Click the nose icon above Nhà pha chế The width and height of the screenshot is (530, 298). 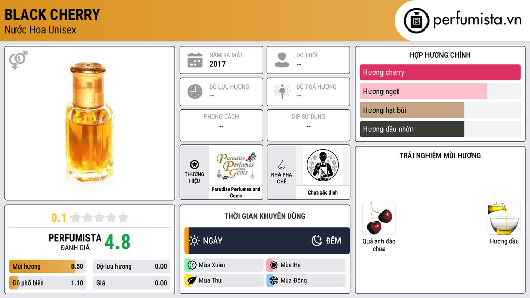point(281,165)
